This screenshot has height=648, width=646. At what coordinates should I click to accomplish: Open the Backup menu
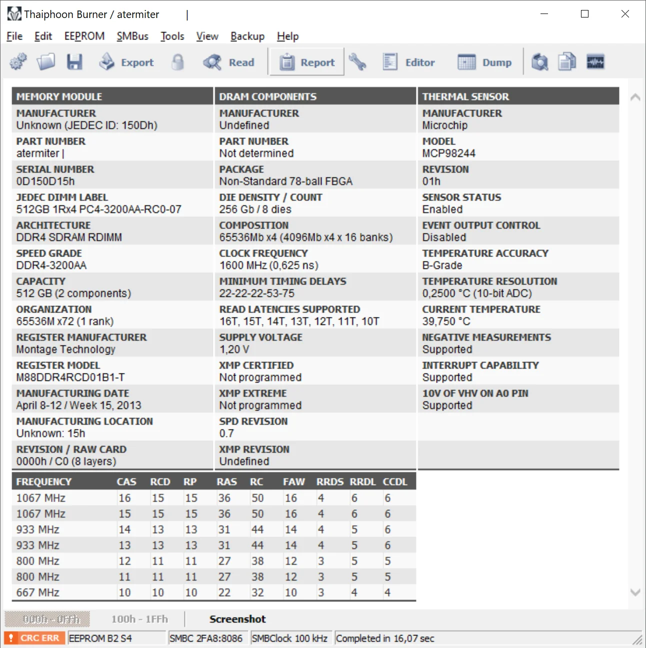(x=247, y=36)
